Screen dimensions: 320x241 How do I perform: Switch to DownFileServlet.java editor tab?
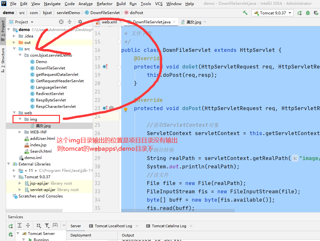[x=151, y=22]
